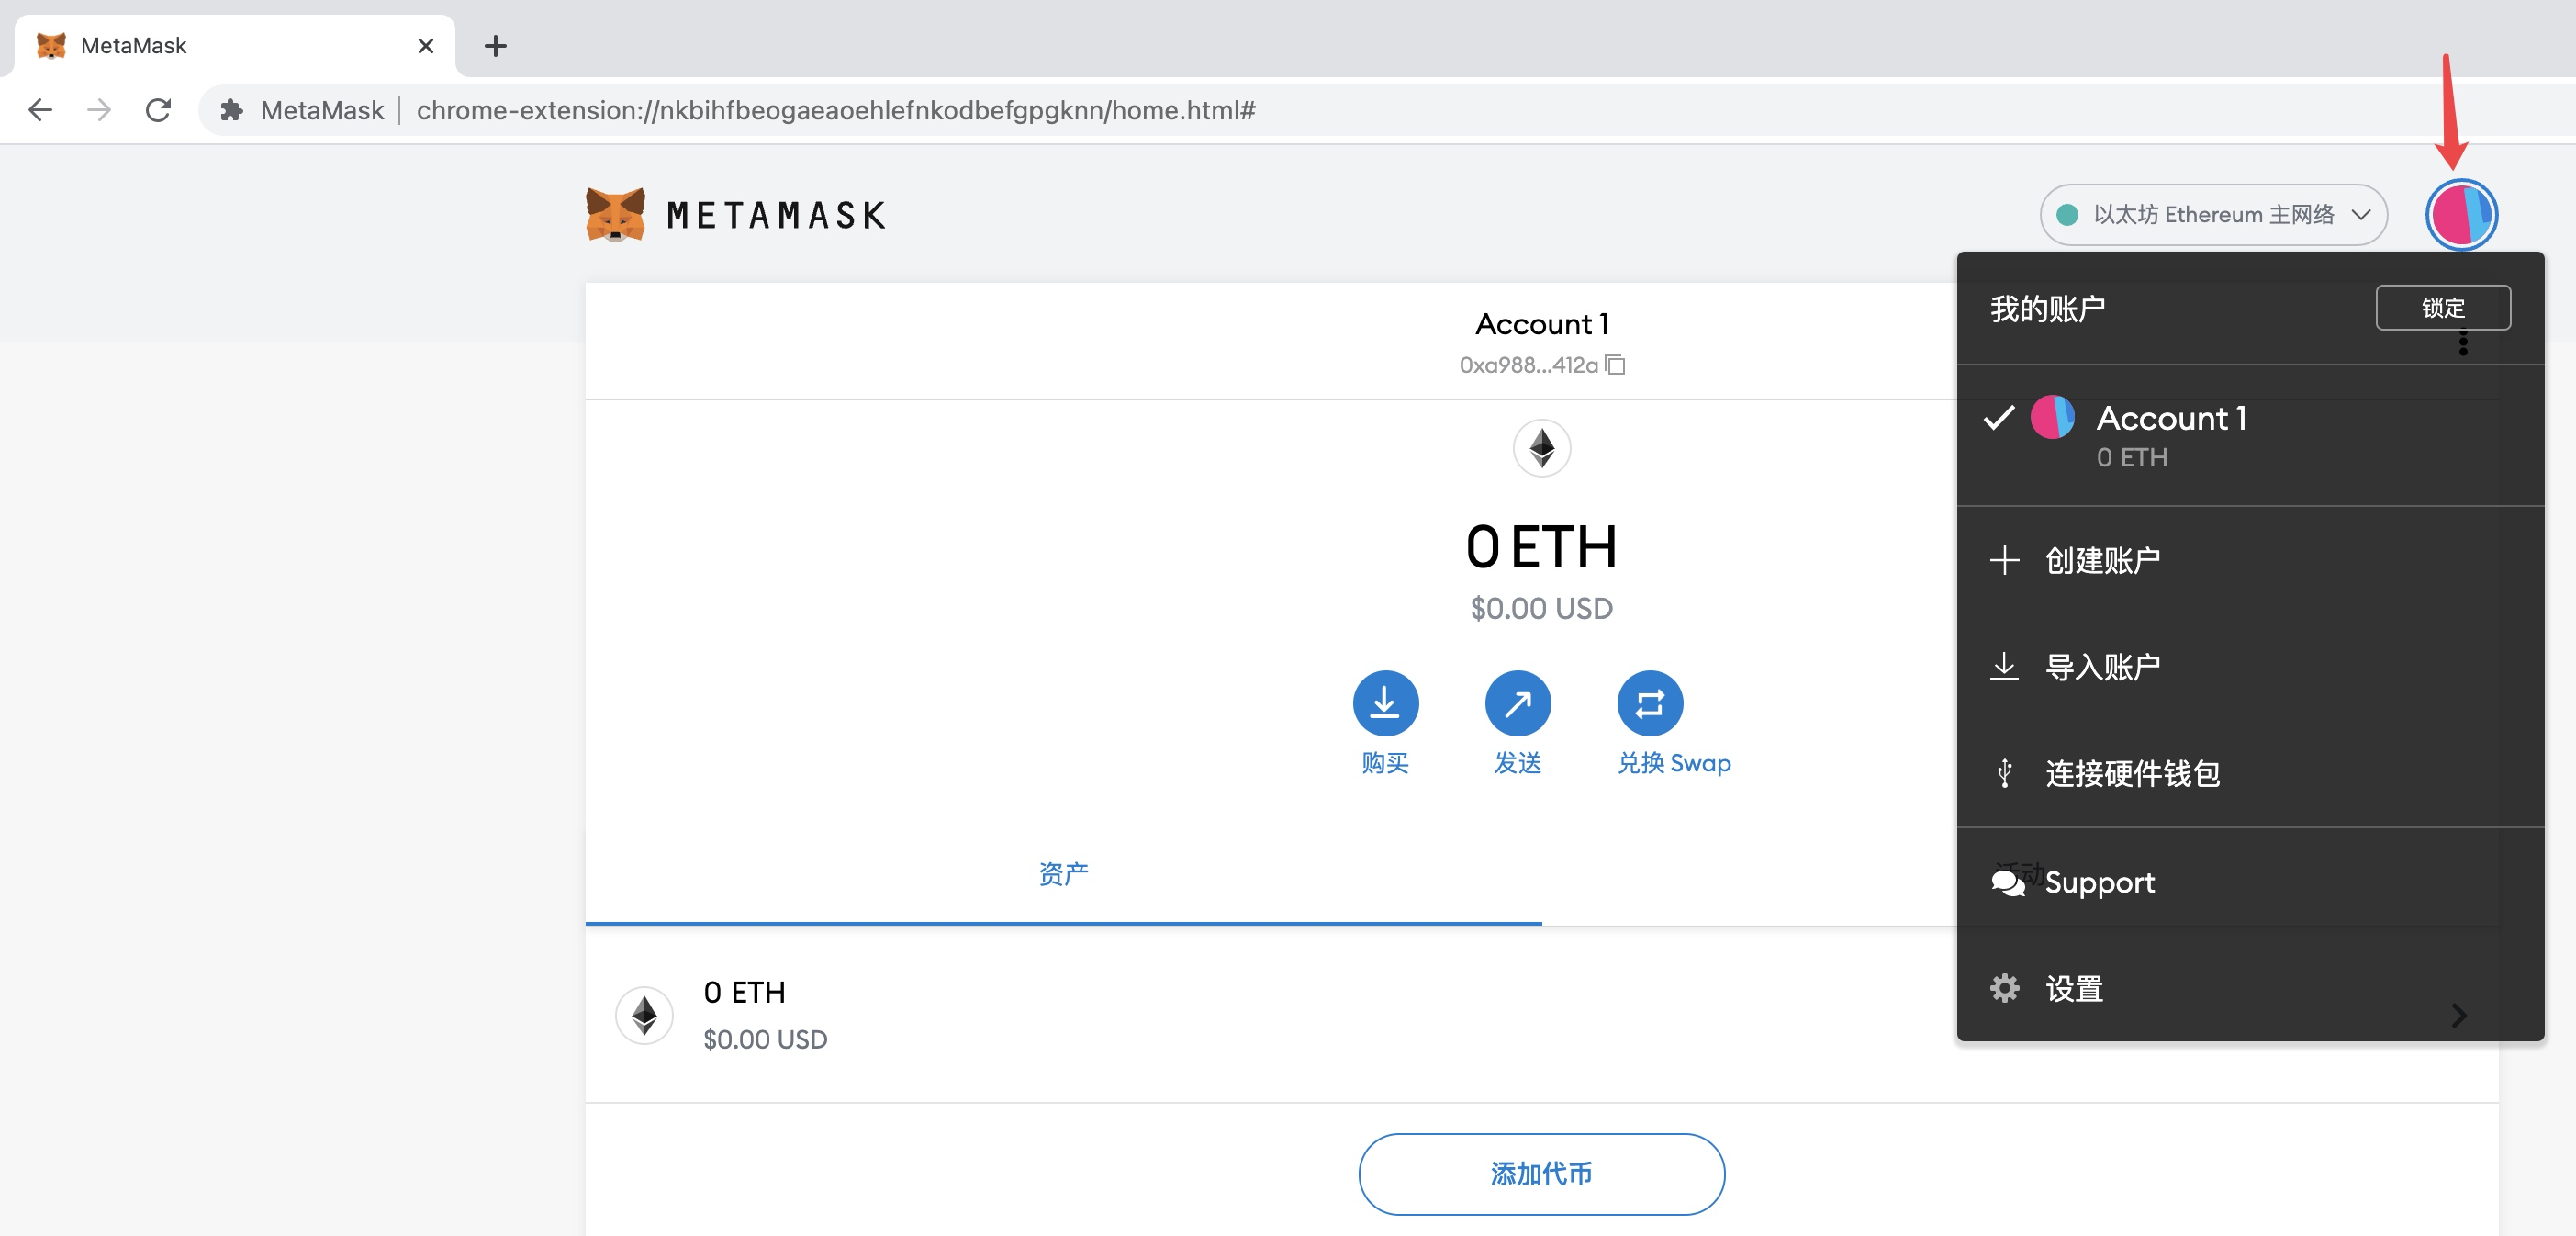Click the colorful account avatar

pyautogui.click(x=2461, y=214)
